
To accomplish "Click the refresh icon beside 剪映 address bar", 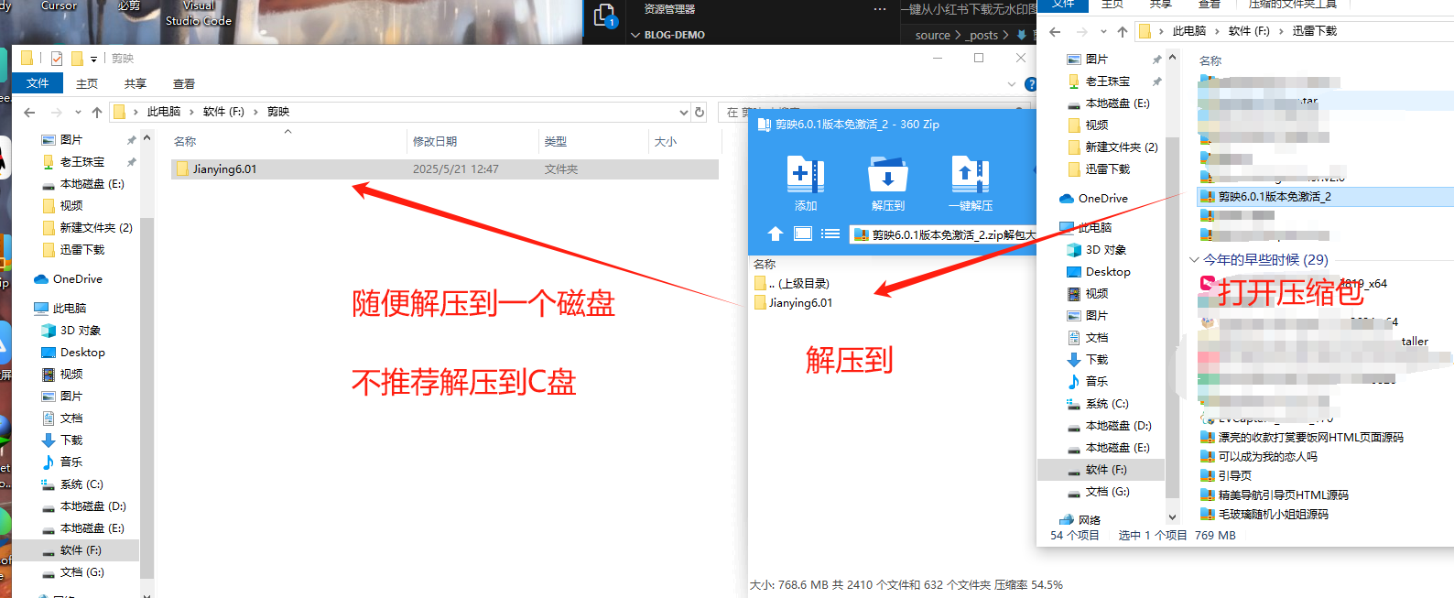I will point(700,112).
